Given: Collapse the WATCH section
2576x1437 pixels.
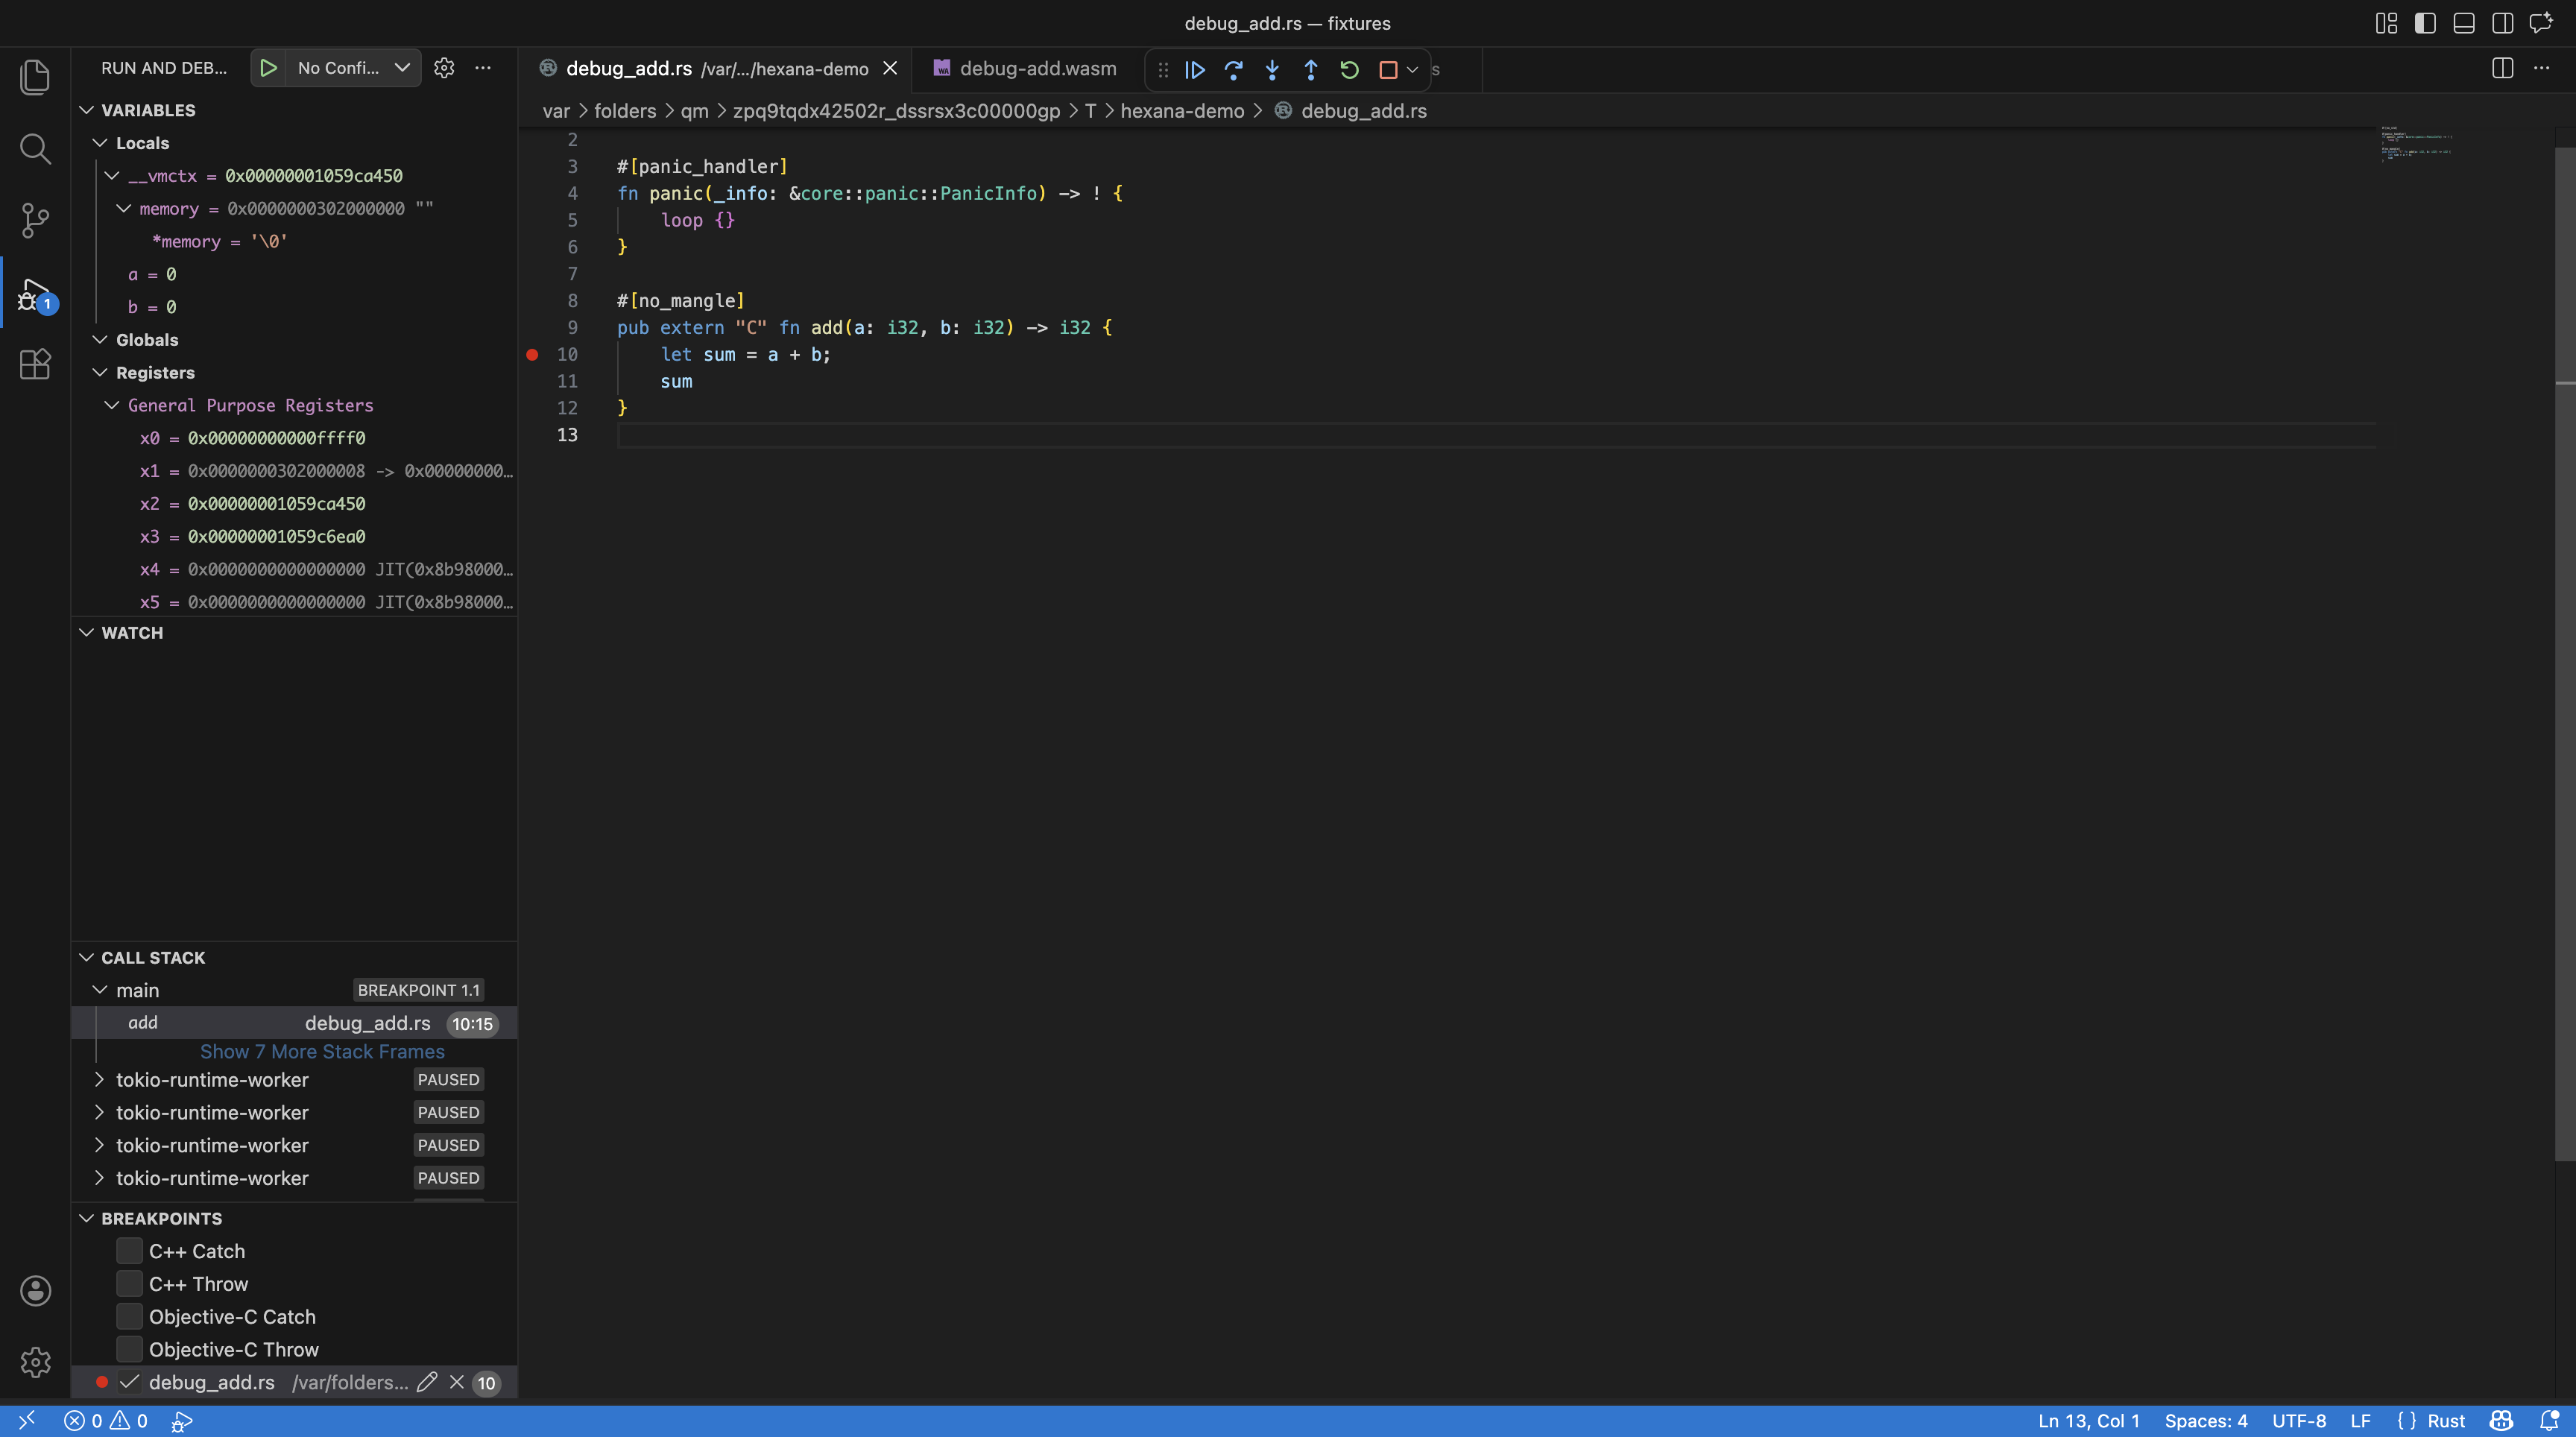Looking at the screenshot, I should pyautogui.click(x=87, y=632).
